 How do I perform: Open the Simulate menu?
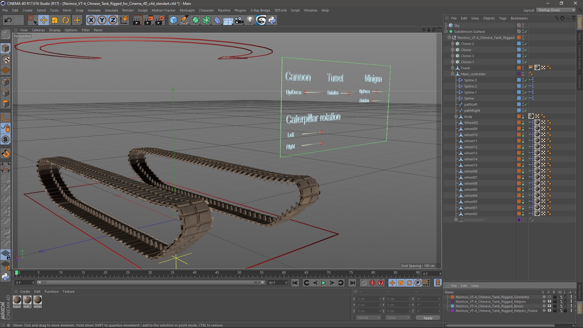[111, 10]
